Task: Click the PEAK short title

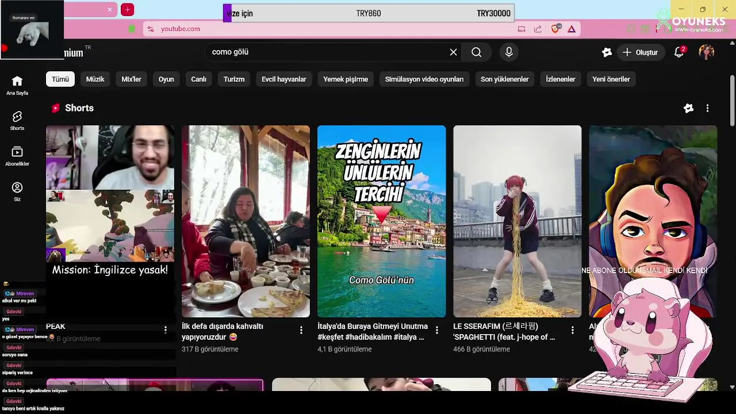Action: pos(56,327)
